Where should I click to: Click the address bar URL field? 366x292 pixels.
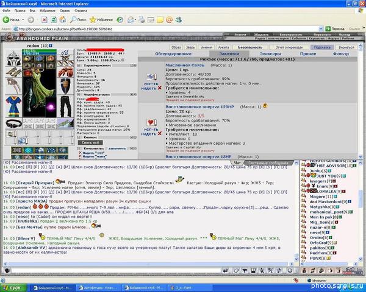click(166, 29)
